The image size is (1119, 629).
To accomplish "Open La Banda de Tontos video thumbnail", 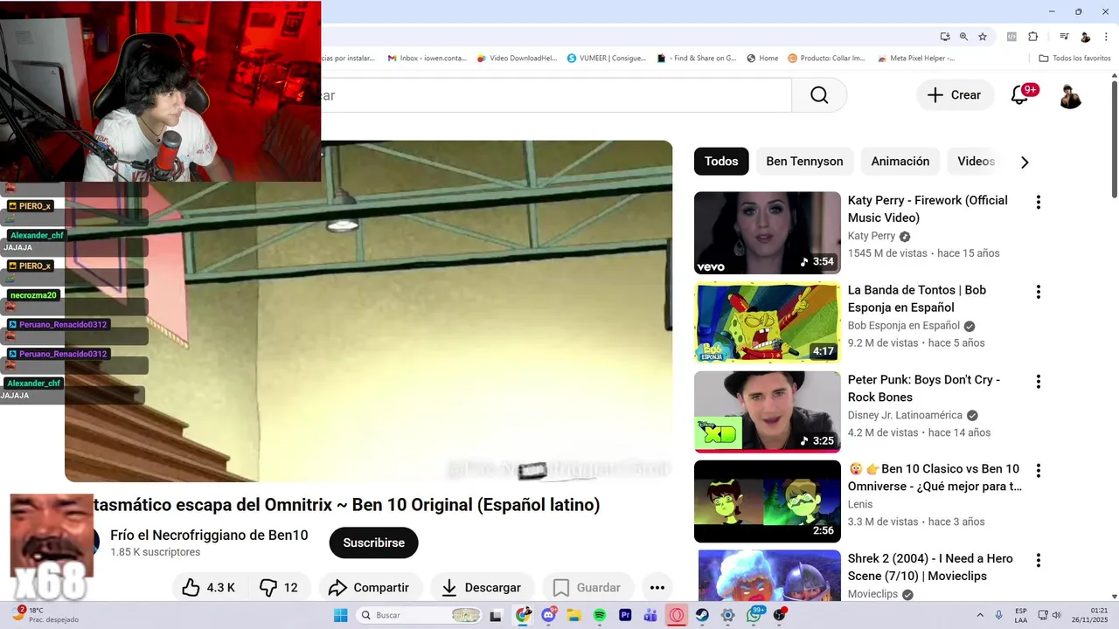I will click(768, 322).
